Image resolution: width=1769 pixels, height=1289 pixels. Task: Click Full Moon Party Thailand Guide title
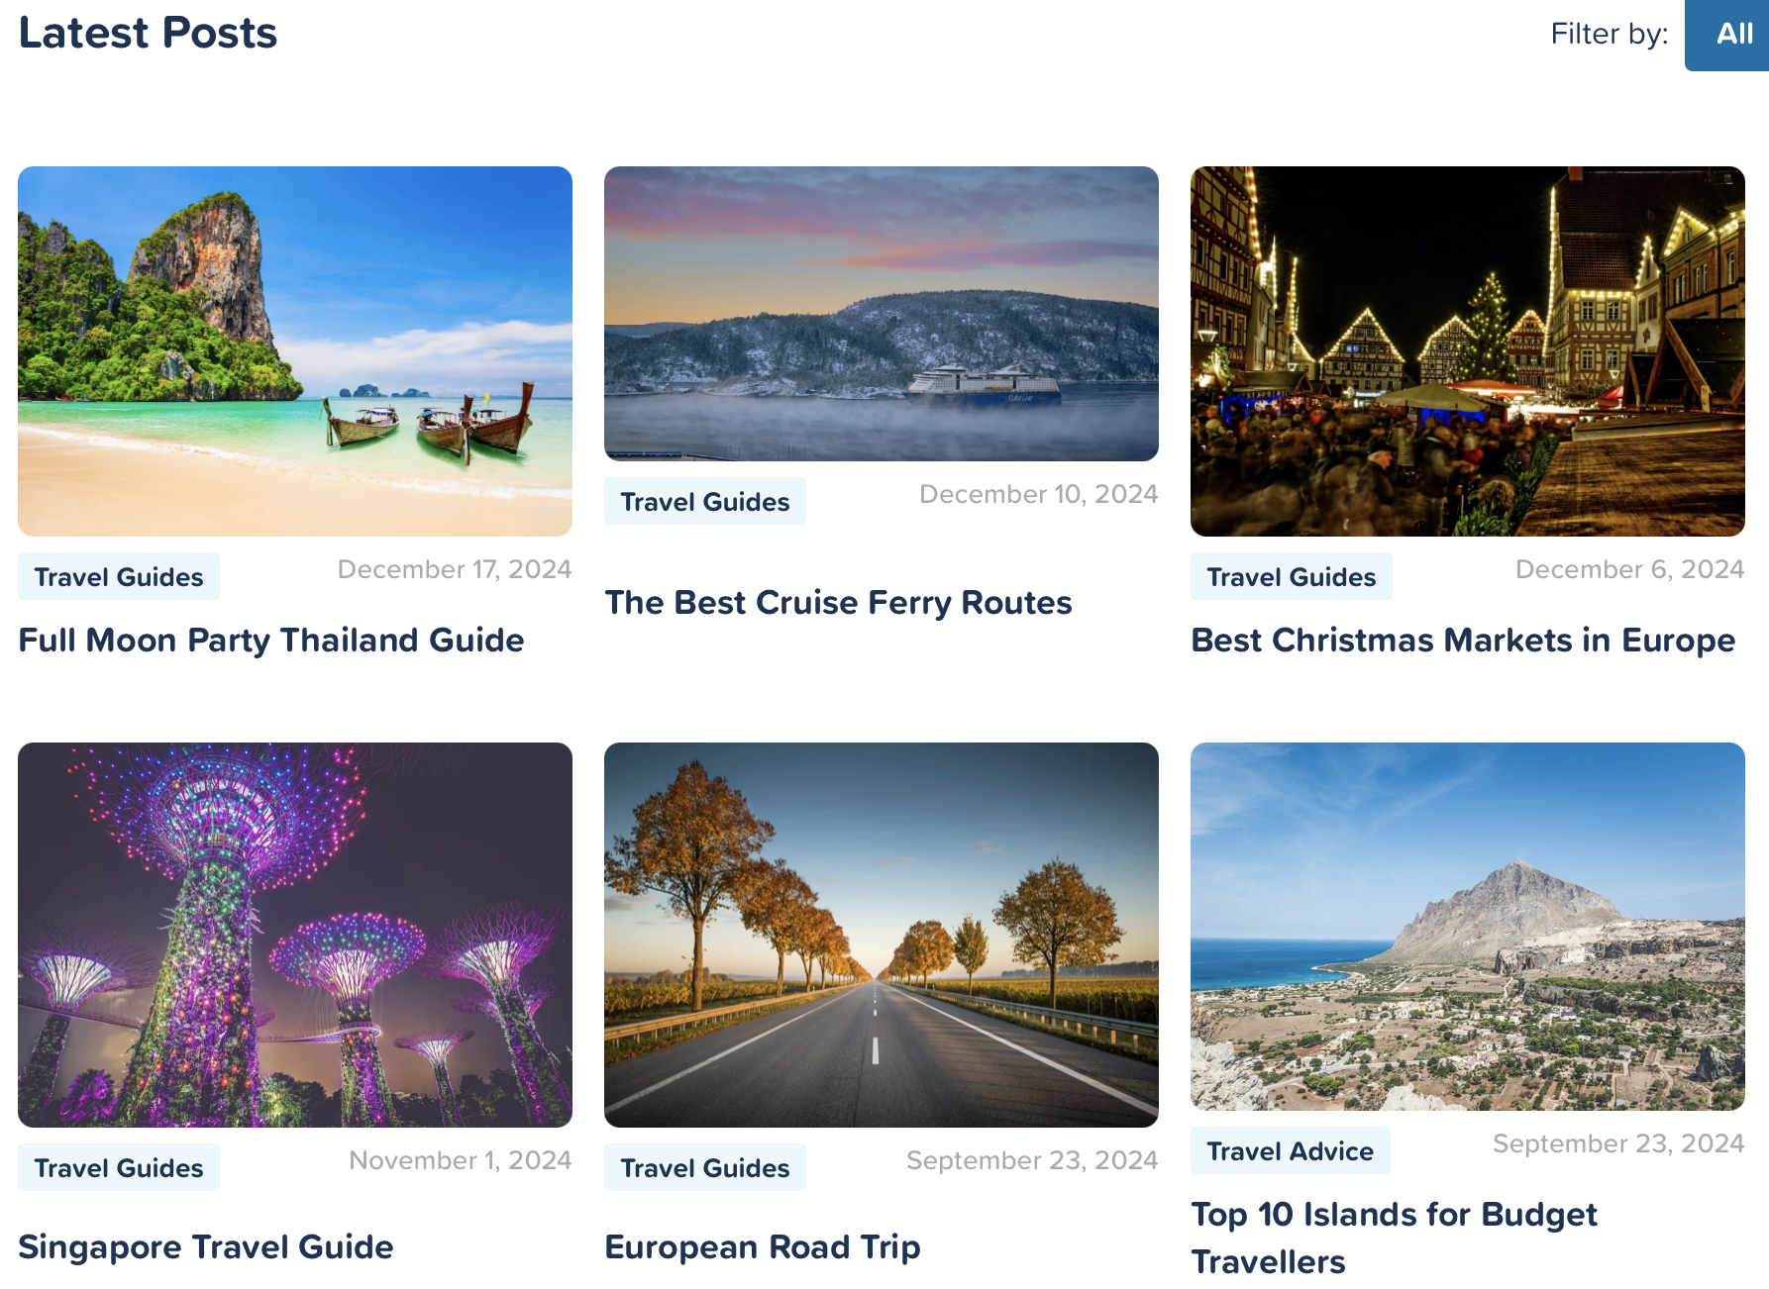coord(271,641)
